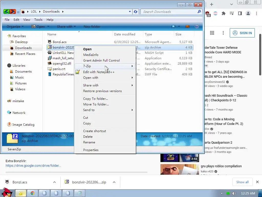
Task: Select the penis.crt certificate icon
Action: [49, 69]
